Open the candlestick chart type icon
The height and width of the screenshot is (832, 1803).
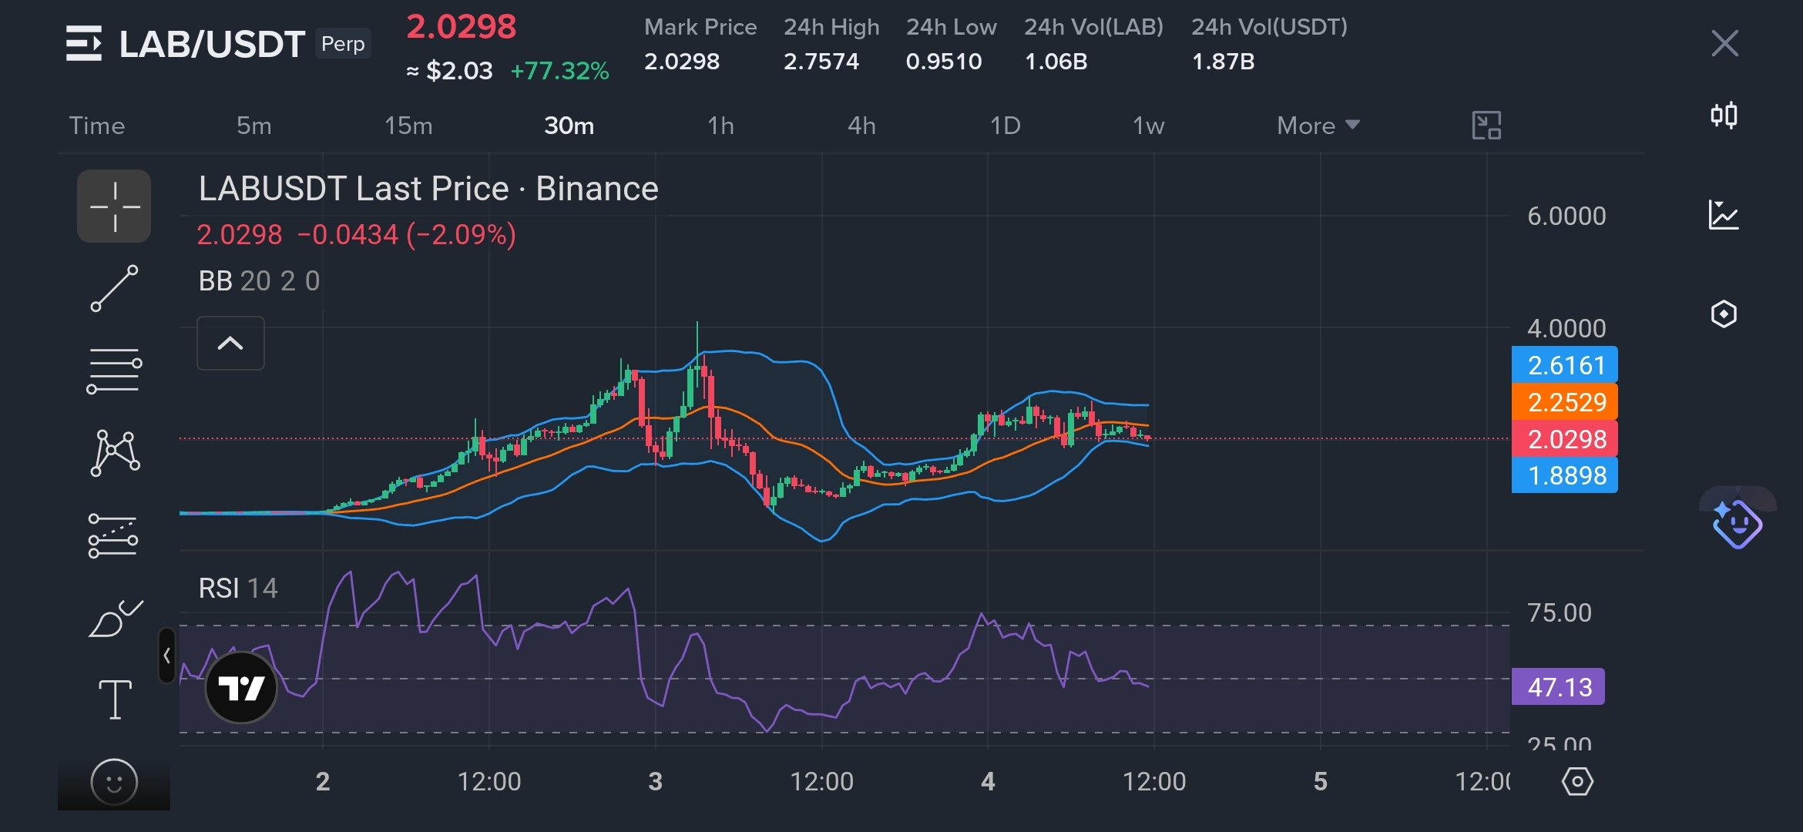point(1724,116)
